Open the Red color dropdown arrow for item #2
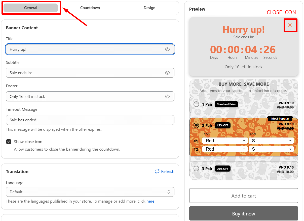This screenshot has height=221, width=304. tap(243, 149)
